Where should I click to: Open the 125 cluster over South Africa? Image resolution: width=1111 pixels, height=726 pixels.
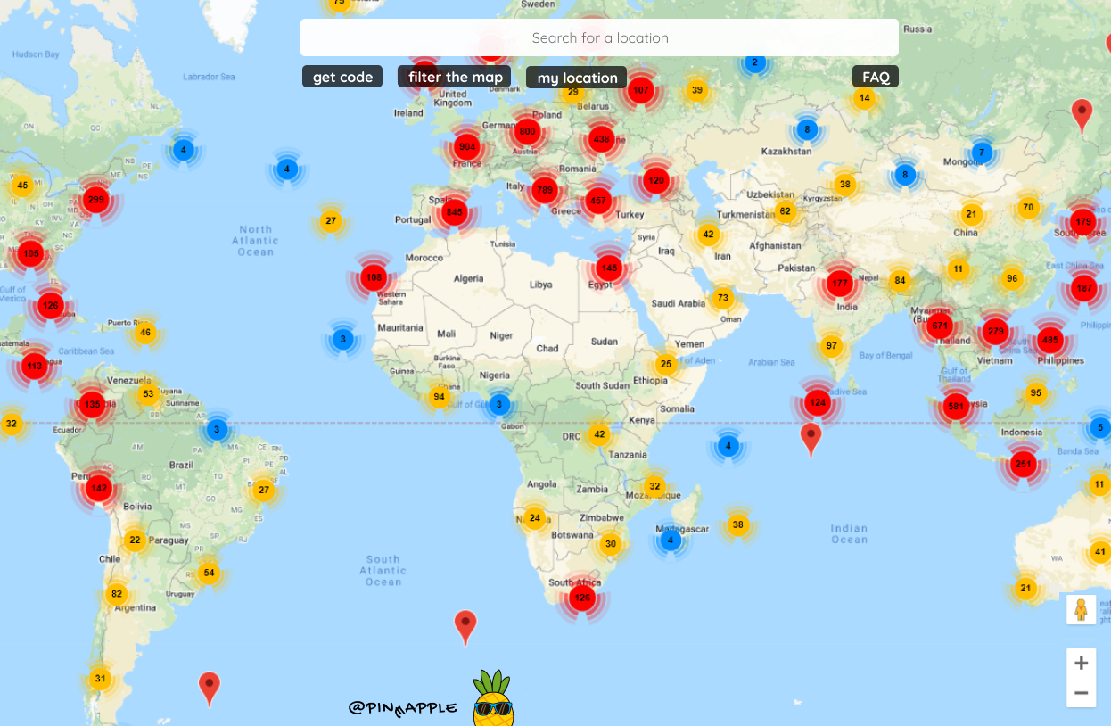[x=582, y=597]
